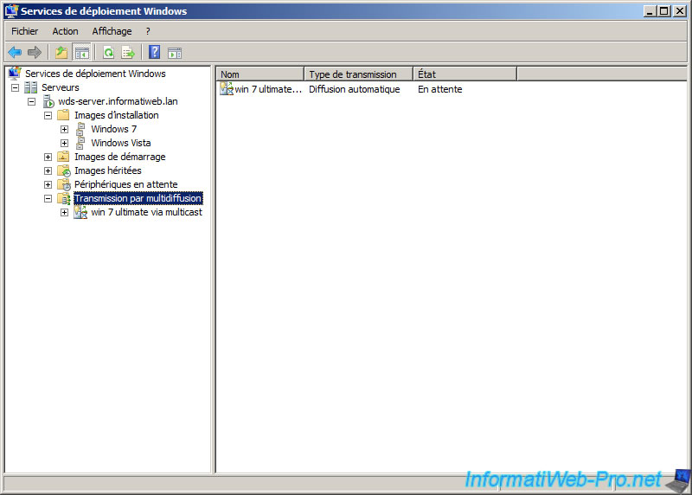692x495 pixels.
Task: Click the Windows Vista image group icon
Action: pyautogui.click(x=80, y=143)
